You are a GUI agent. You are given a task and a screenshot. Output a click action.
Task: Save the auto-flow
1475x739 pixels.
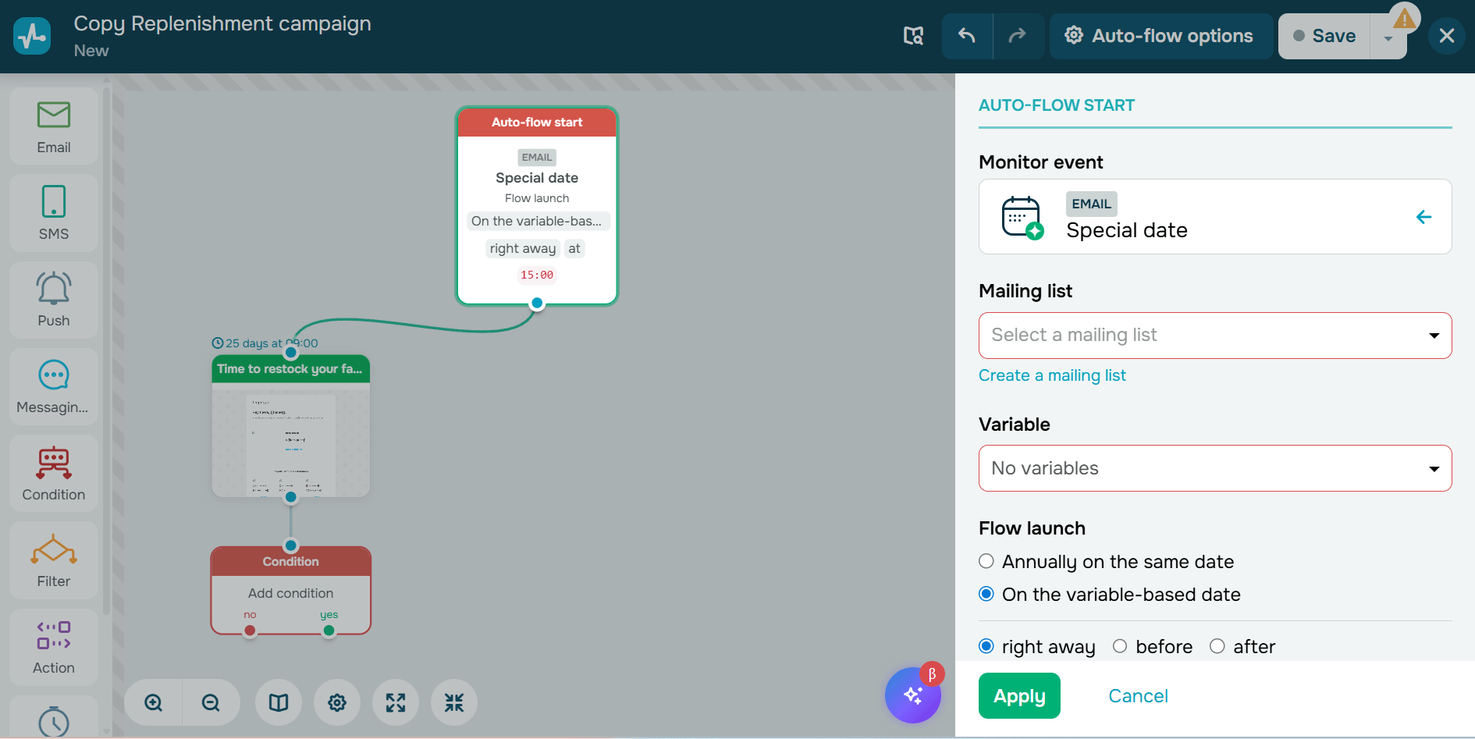tap(1324, 36)
